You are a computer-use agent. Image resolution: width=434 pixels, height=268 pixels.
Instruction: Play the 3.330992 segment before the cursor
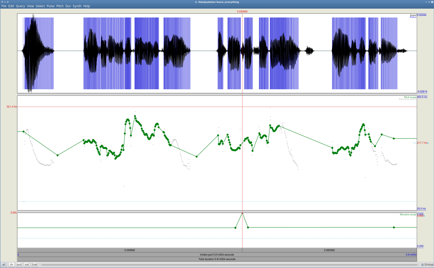[129, 250]
